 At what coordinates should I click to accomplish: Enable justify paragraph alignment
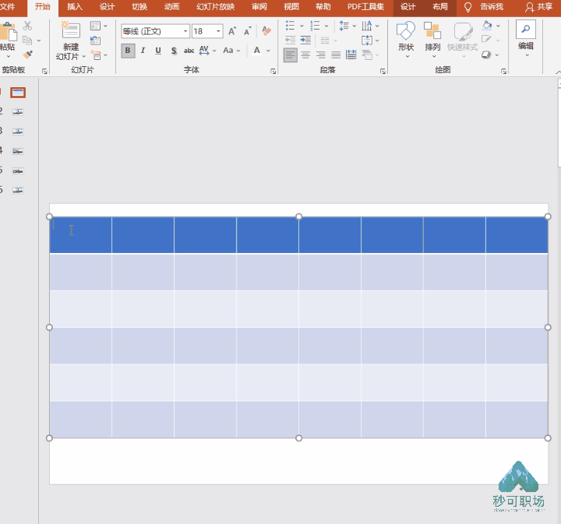point(336,55)
